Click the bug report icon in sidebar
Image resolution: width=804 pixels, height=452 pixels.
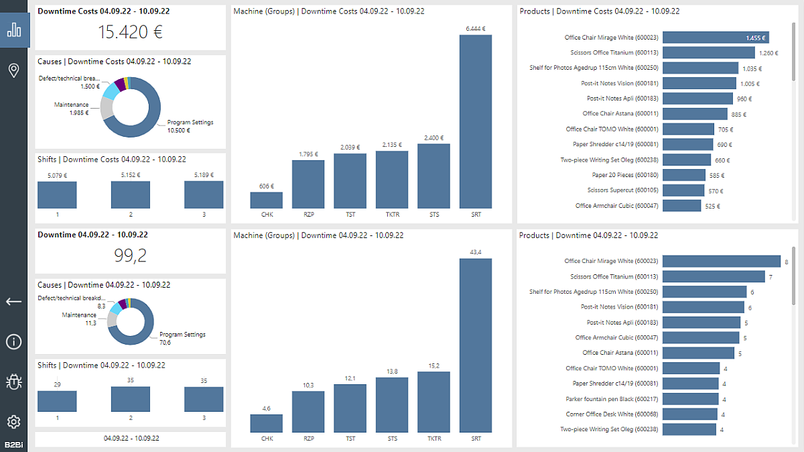pyautogui.click(x=14, y=382)
